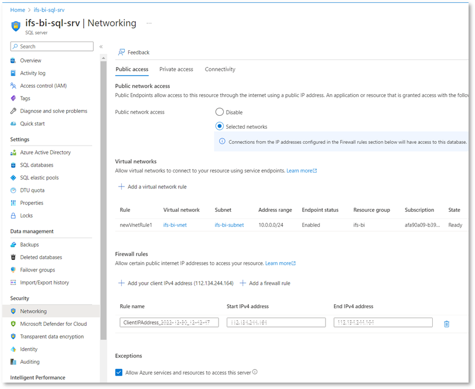Open Networking in the Security section
The height and width of the screenshot is (389, 475).
tap(51, 311)
